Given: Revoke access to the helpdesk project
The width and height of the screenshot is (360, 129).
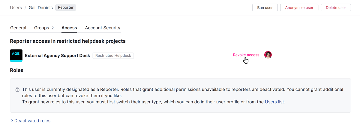Looking at the screenshot, I should pyautogui.click(x=246, y=55).
